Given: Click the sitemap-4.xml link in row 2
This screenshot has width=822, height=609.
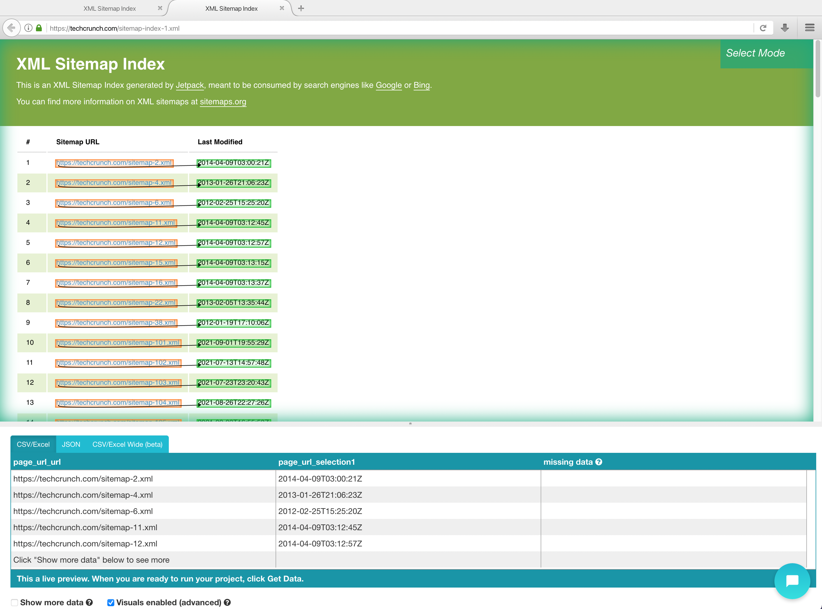Looking at the screenshot, I should [114, 183].
